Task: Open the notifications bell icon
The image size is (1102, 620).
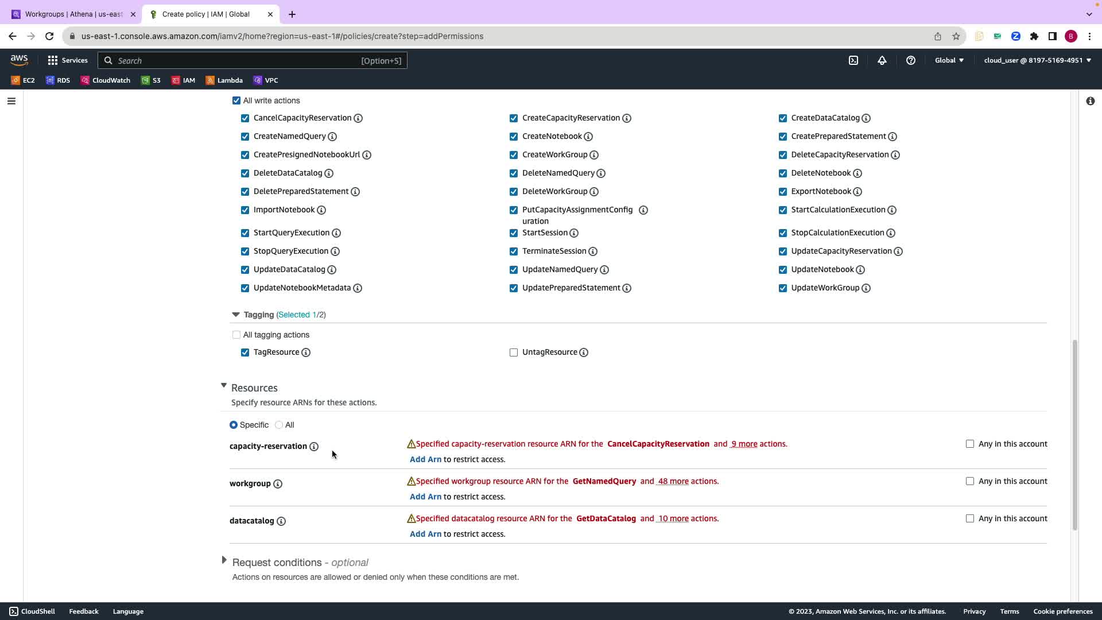Action: coord(882,60)
